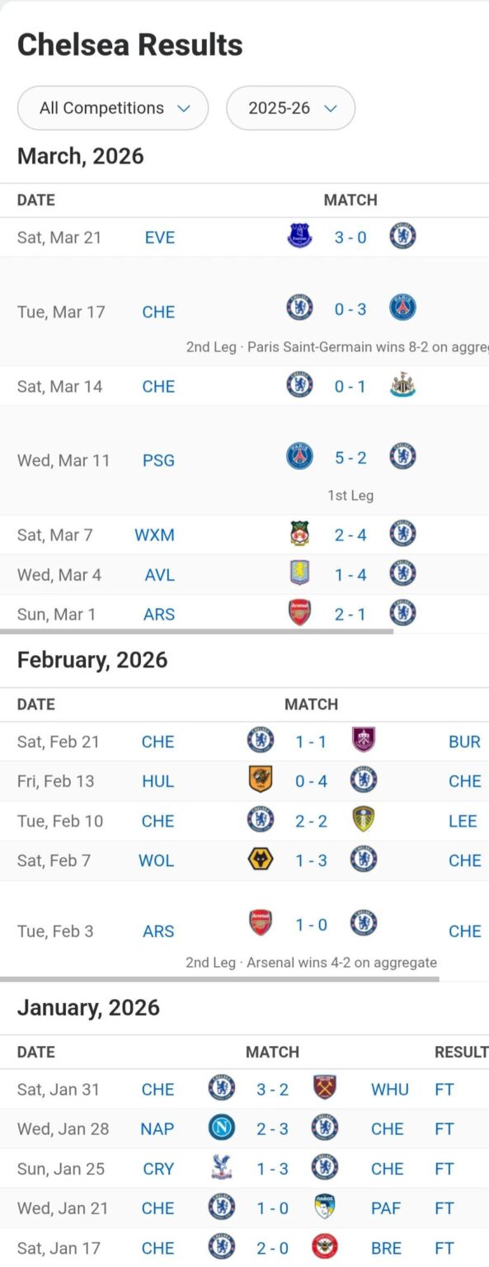This screenshot has height=1267, width=489.
Task: Click the FT result link for the Jan 25 match
Action: [444, 1168]
